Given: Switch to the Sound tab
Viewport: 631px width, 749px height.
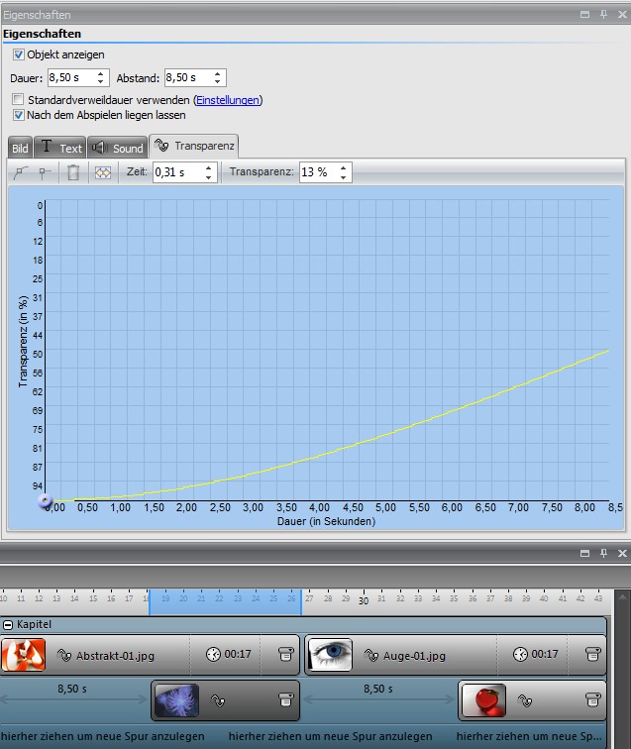Looking at the screenshot, I should point(117,148).
